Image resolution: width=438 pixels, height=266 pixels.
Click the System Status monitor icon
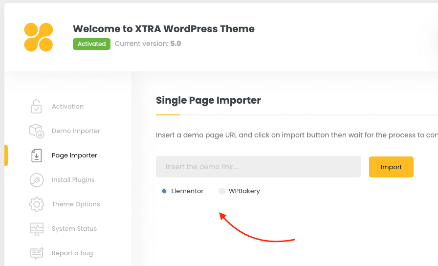point(37,229)
